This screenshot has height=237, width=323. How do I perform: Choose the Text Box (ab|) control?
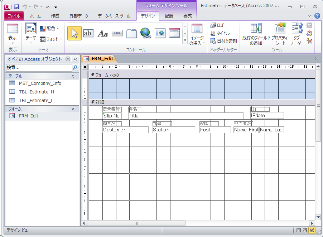tap(88, 33)
